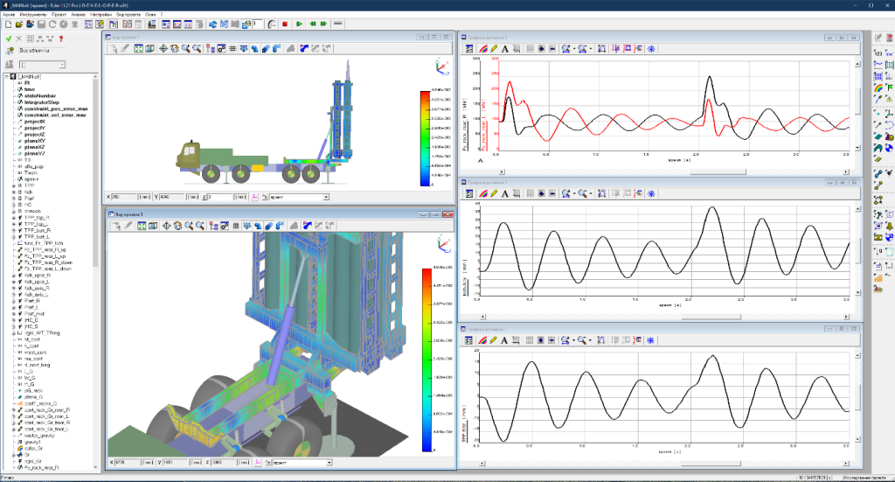Click the pan/move icon in top 3D view toolbar

click(163, 48)
